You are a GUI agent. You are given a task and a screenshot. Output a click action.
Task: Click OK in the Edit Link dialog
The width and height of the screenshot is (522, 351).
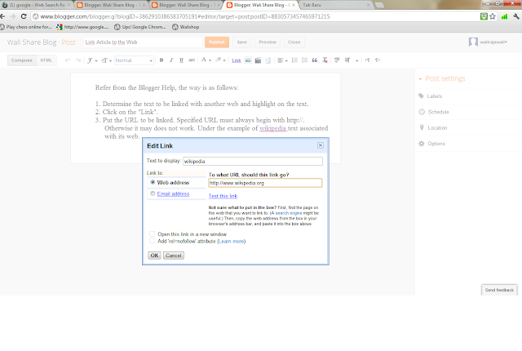[x=154, y=255]
